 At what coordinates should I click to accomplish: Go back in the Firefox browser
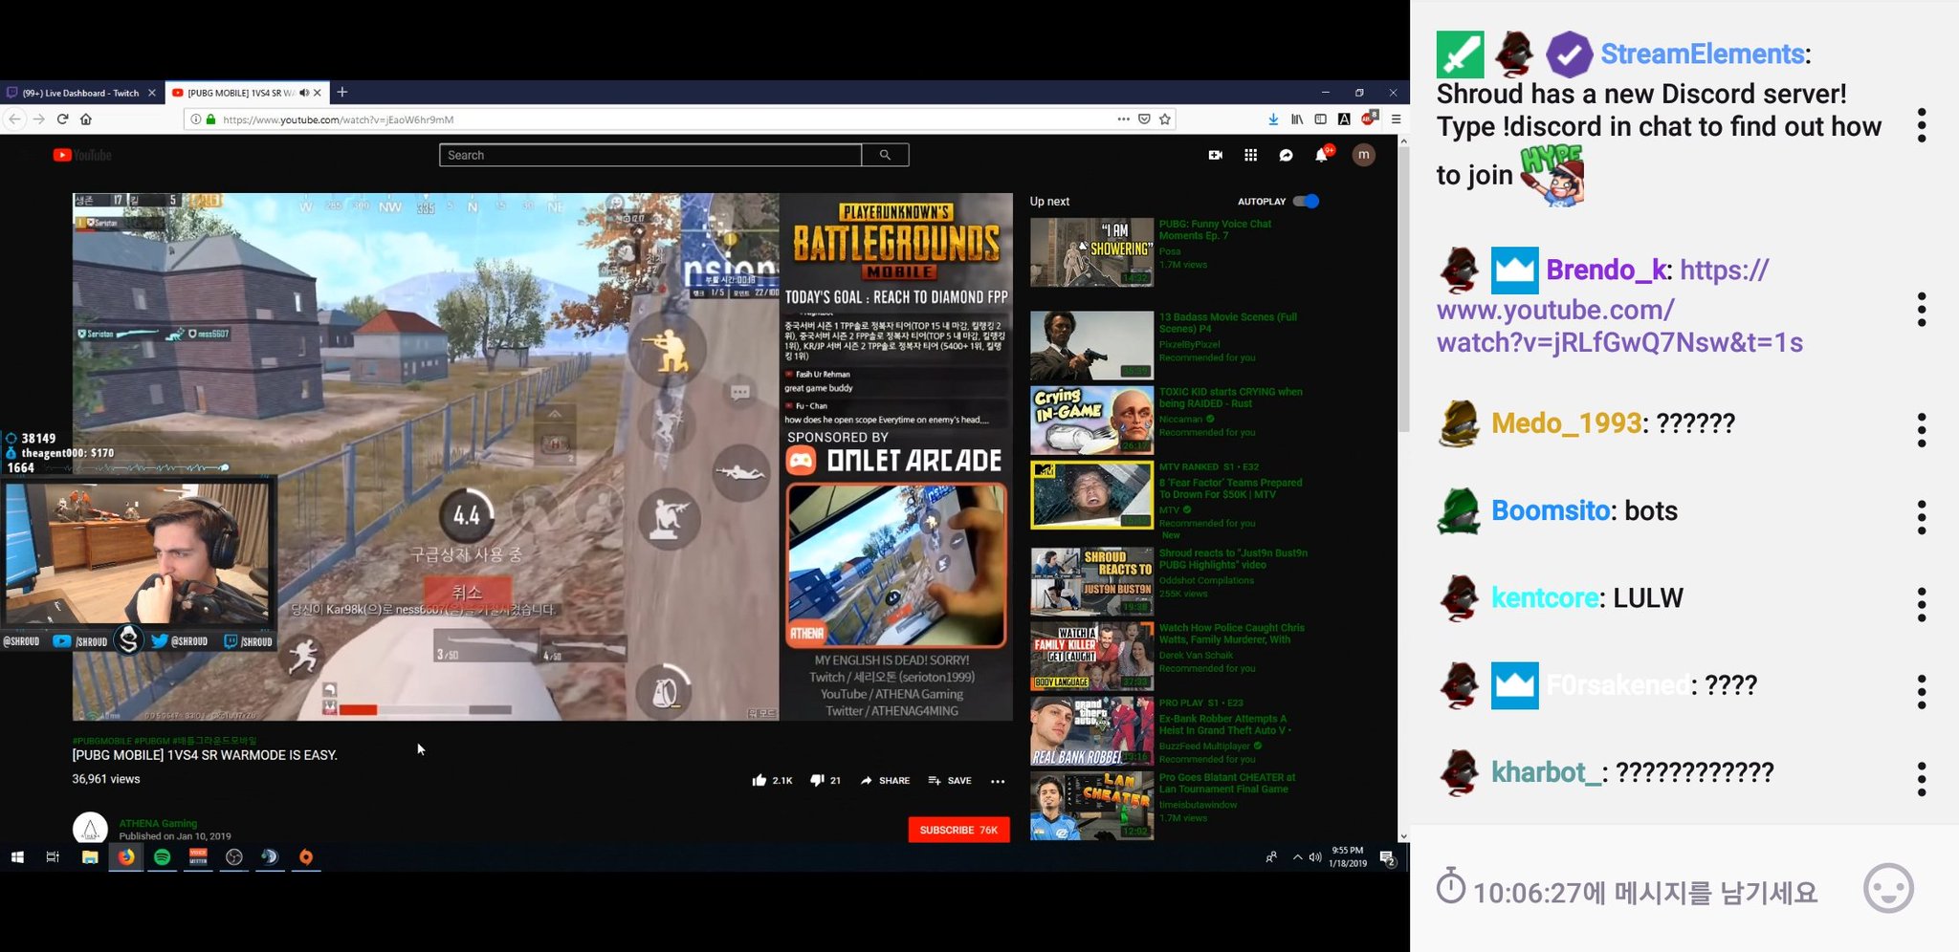(x=14, y=119)
